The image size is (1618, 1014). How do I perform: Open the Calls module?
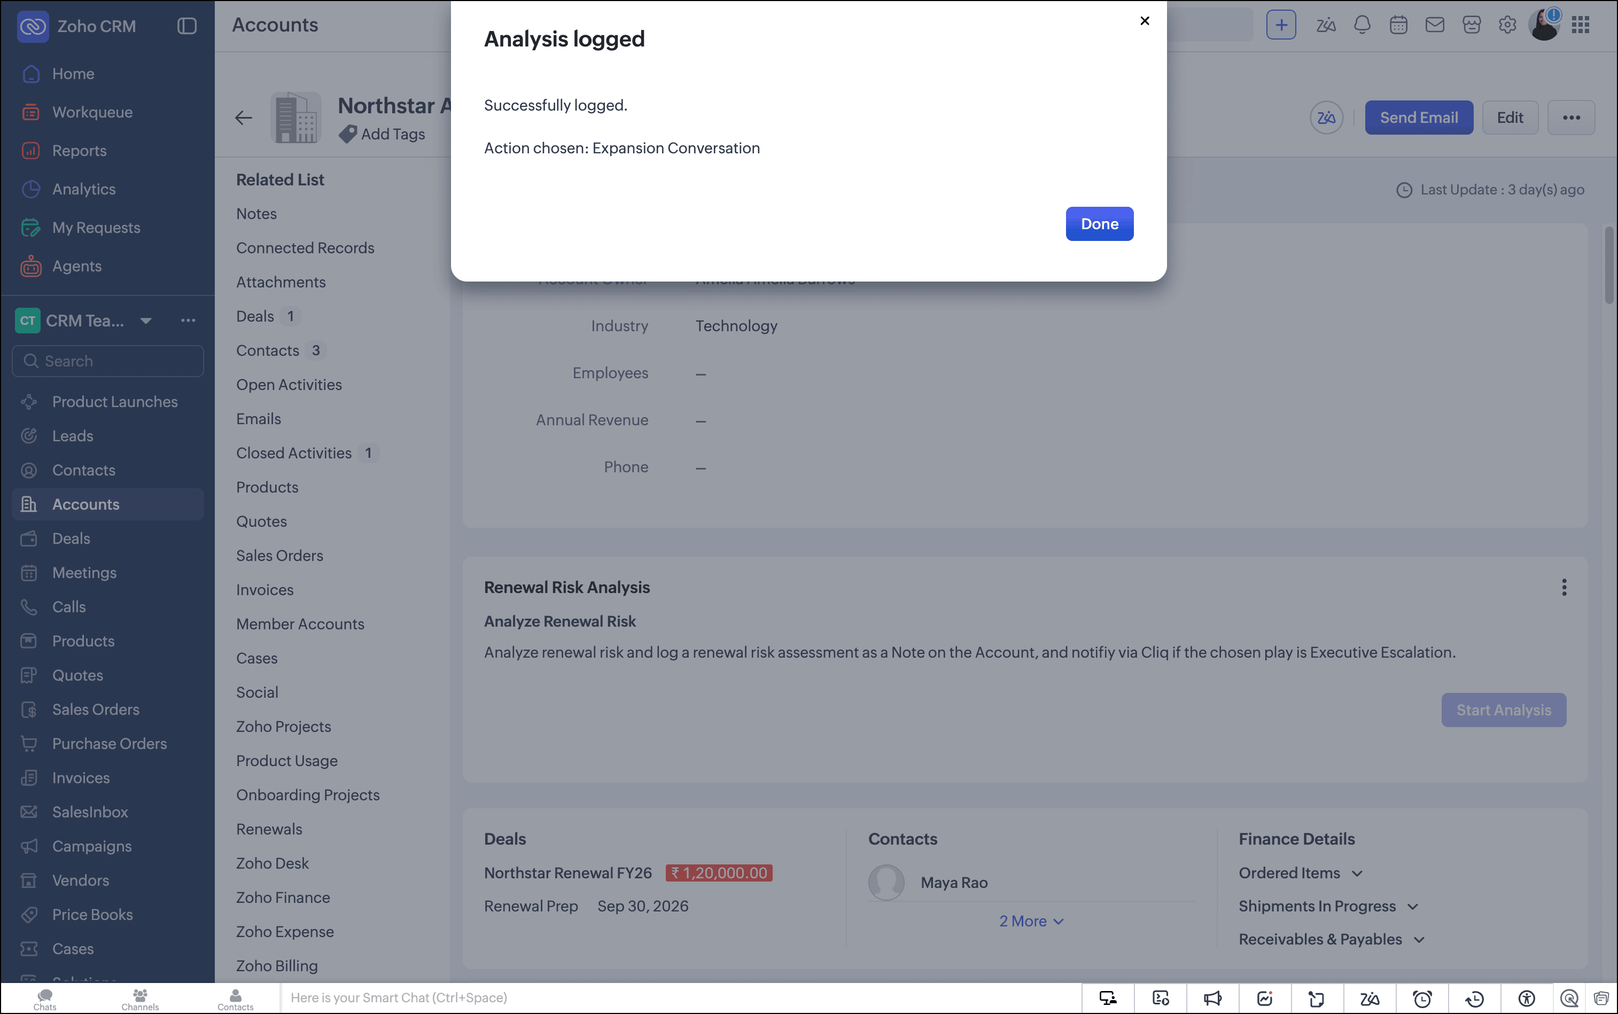pyautogui.click(x=69, y=607)
